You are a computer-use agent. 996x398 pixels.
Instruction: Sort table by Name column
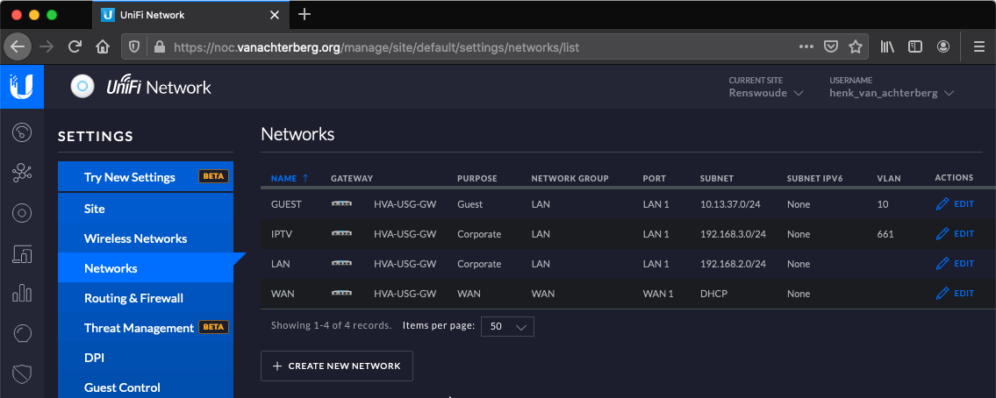click(290, 178)
